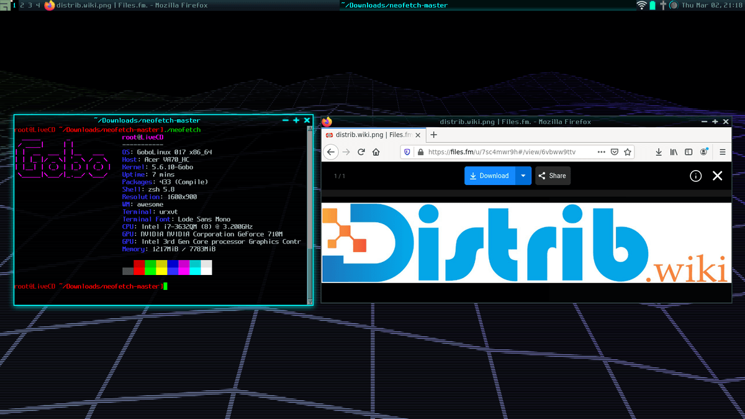Open the awesome launcher menu icon

(x=4, y=5)
